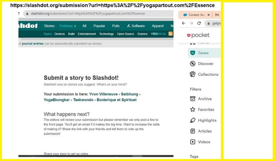Click the Favorites star icon

click(193, 110)
